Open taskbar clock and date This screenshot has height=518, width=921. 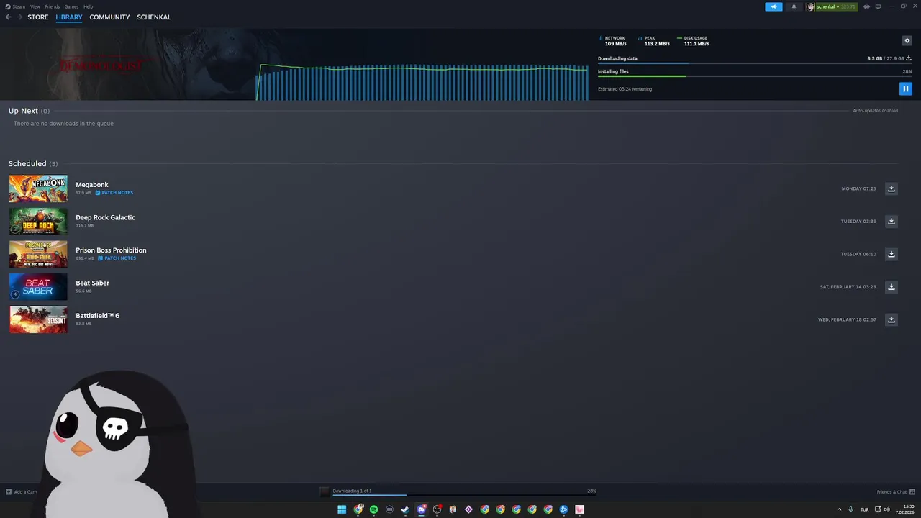pyautogui.click(x=906, y=509)
